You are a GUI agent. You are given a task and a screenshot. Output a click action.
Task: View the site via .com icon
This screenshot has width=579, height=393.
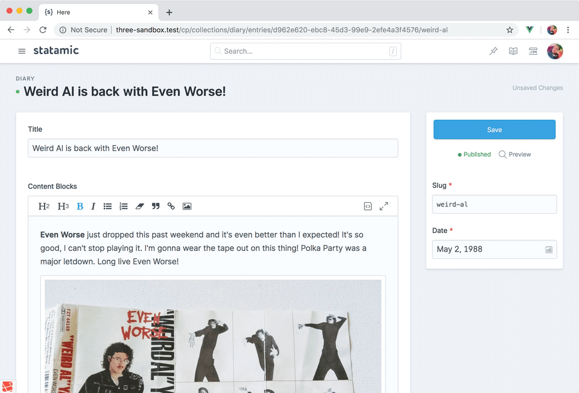[x=533, y=51]
